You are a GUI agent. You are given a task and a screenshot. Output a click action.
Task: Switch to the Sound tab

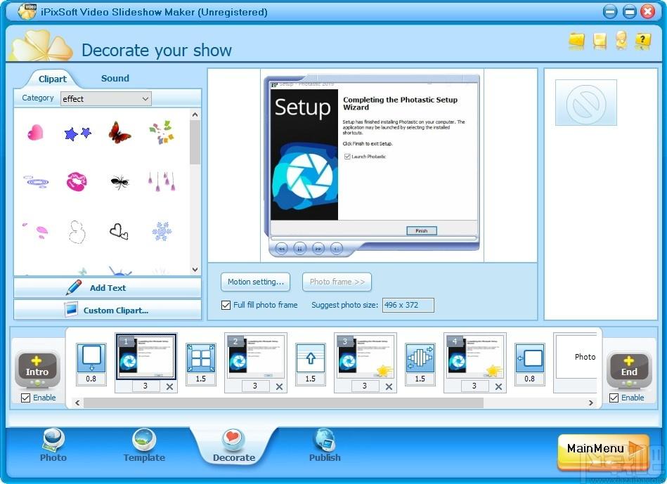[x=115, y=78]
